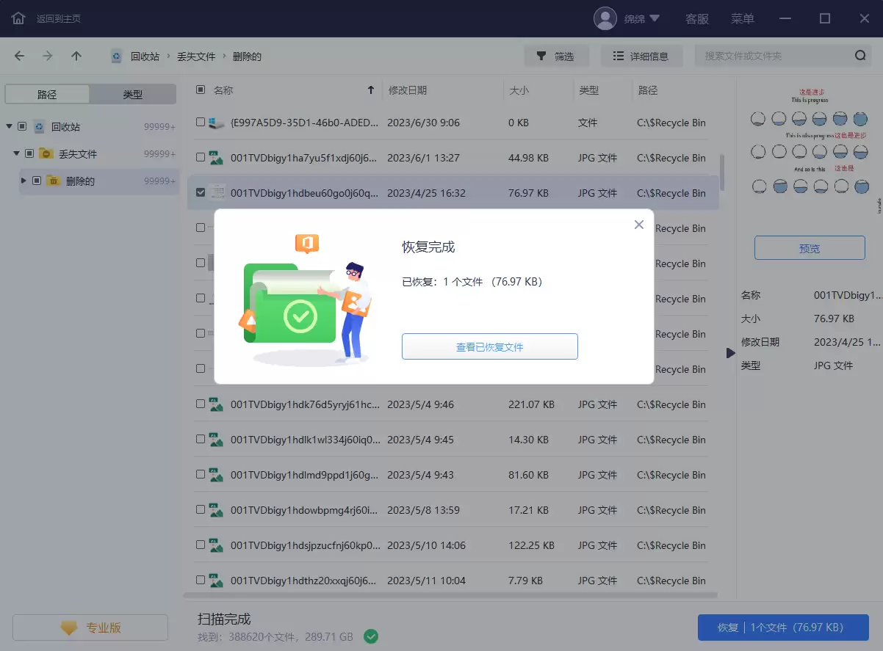Image resolution: width=883 pixels, height=651 pixels.
Task: Click the up navigation arrow
Action: coord(76,55)
